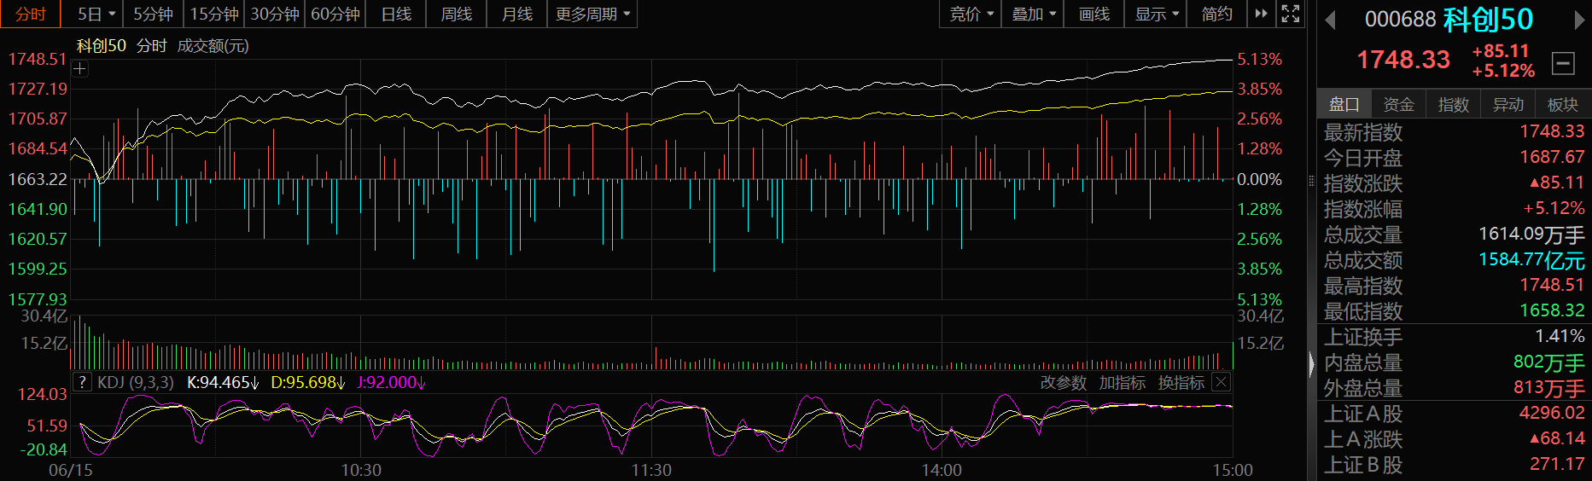The height and width of the screenshot is (481, 1592).
Task: Click the 0.00% baseline label on right axis
Action: 1259,179
